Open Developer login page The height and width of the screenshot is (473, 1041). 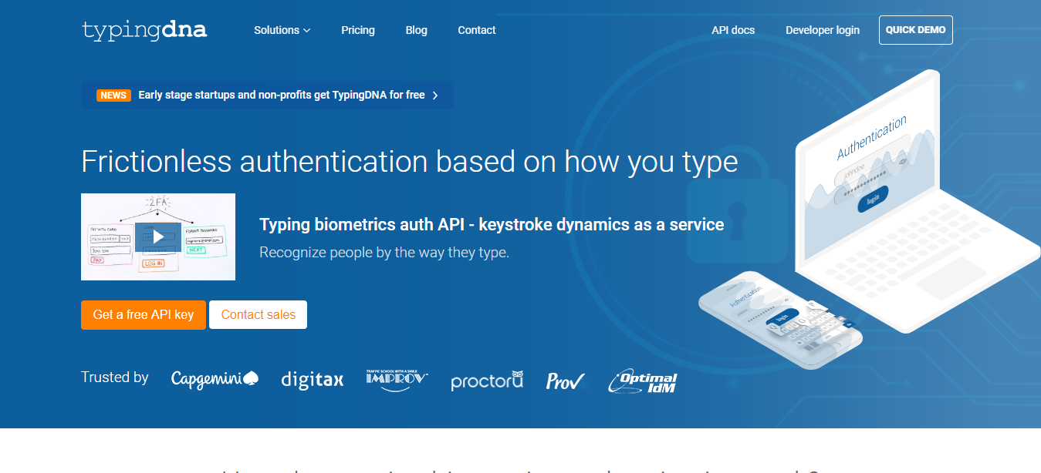[x=823, y=30]
